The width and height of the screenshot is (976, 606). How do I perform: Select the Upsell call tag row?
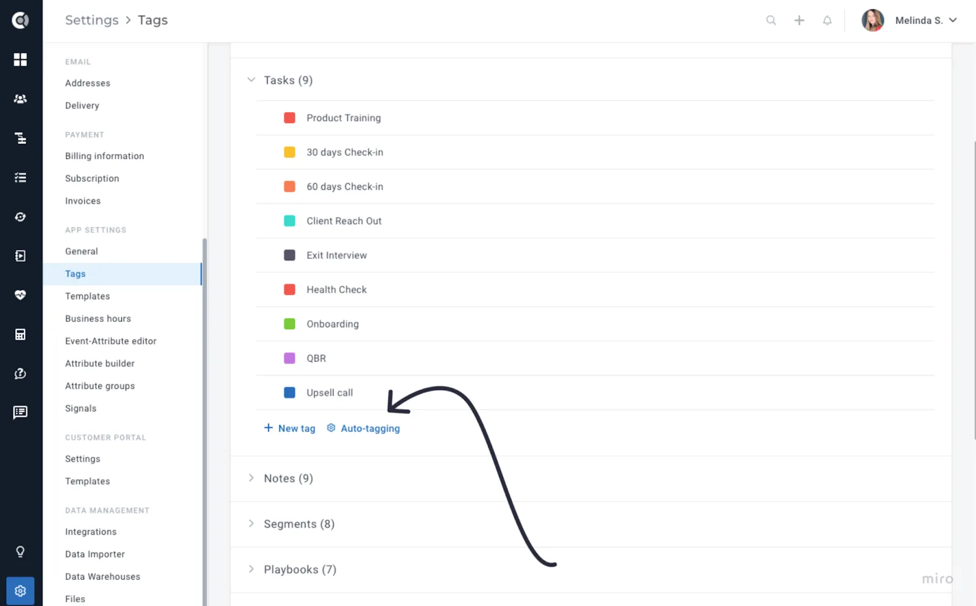click(x=595, y=393)
